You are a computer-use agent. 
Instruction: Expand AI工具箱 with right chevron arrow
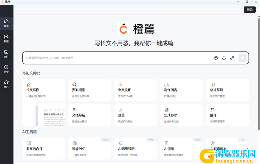pyautogui.click(x=247, y=149)
